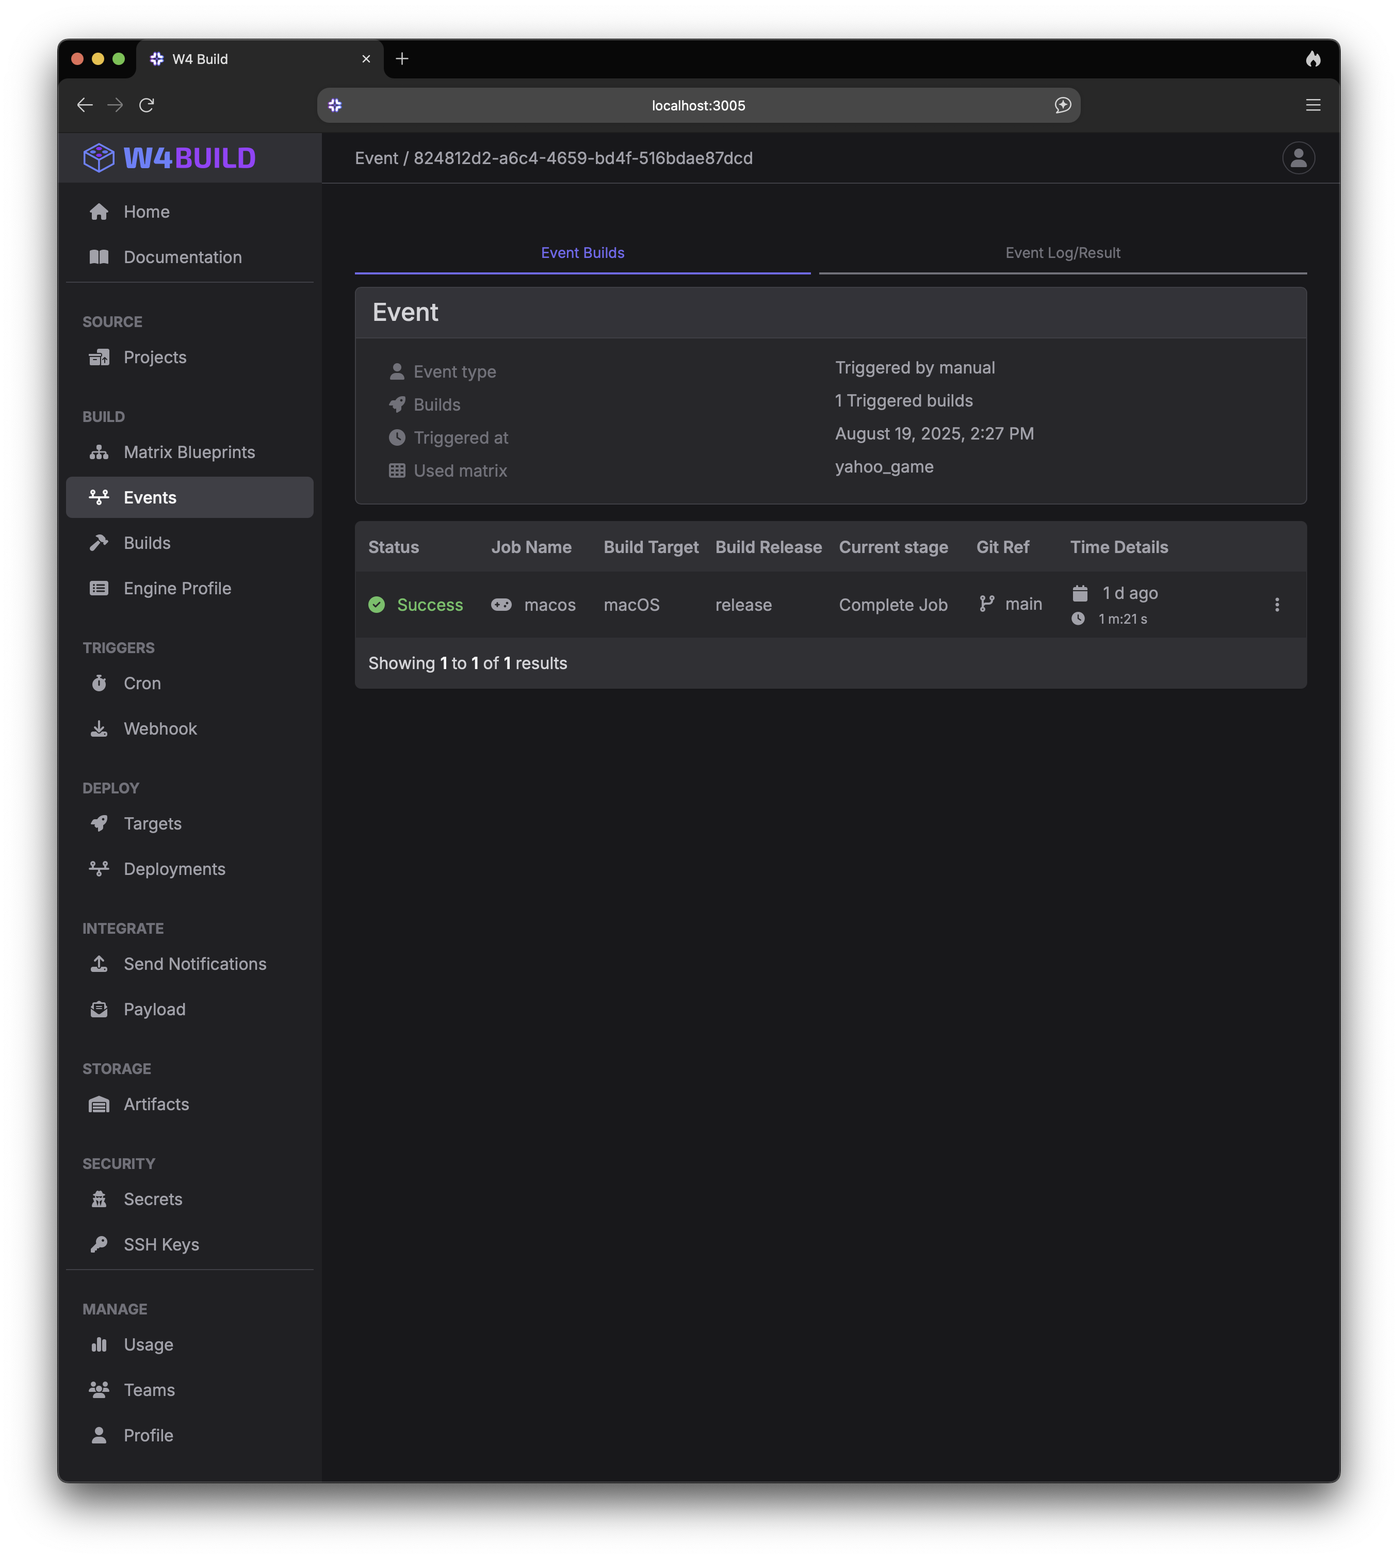Click the Engine Profile icon
This screenshot has height=1559, width=1398.
point(99,588)
